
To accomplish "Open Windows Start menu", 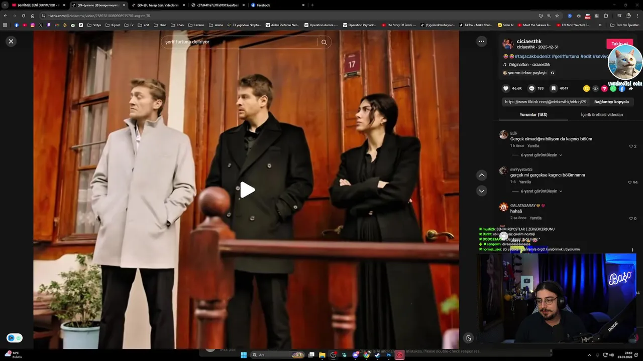I will pos(244,355).
